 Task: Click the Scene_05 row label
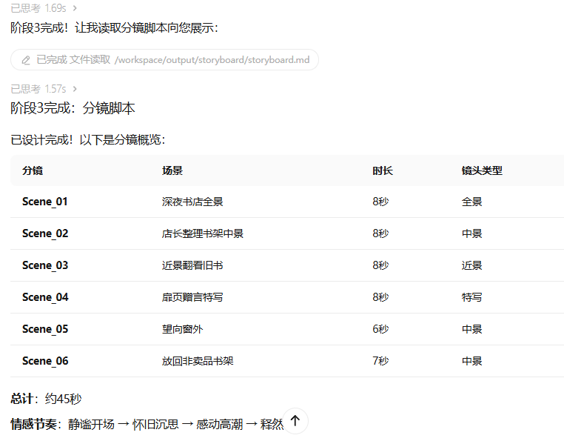click(45, 329)
